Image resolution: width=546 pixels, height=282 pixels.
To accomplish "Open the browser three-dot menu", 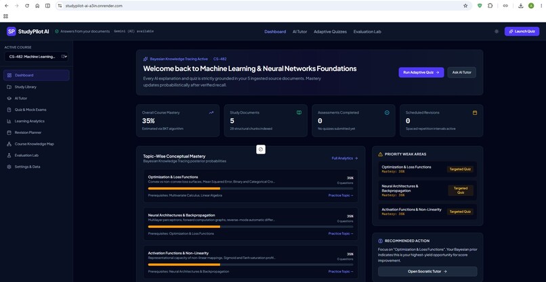I will click(541, 5).
